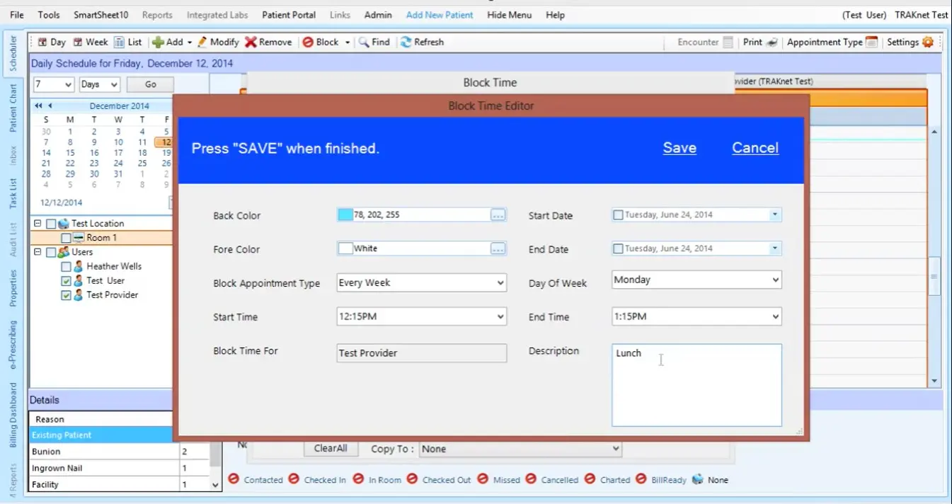
Task: Expand the Copy To dropdown
Action: [615, 448]
